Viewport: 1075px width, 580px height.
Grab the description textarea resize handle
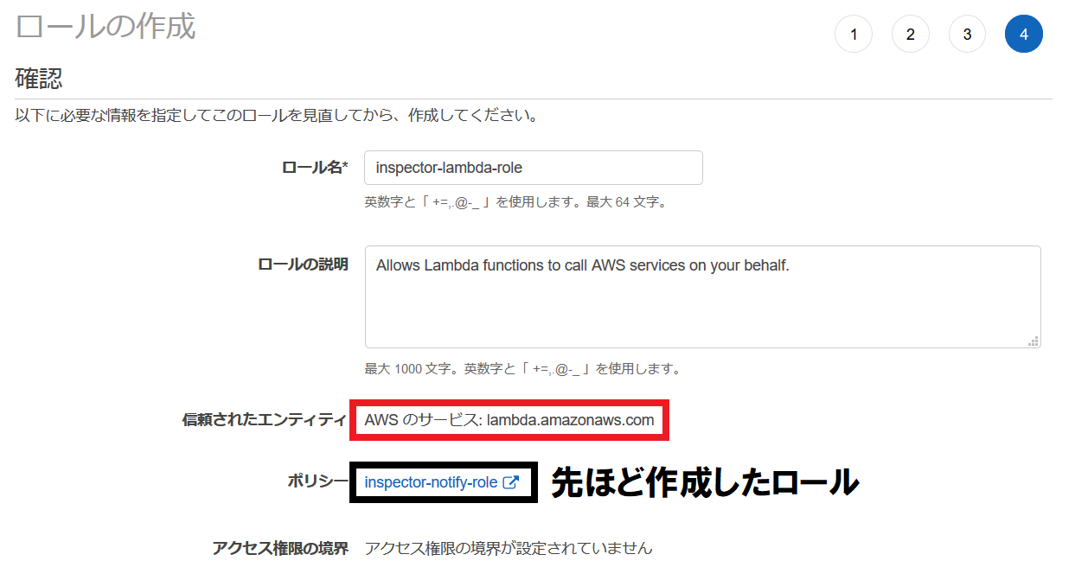click(x=1033, y=341)
